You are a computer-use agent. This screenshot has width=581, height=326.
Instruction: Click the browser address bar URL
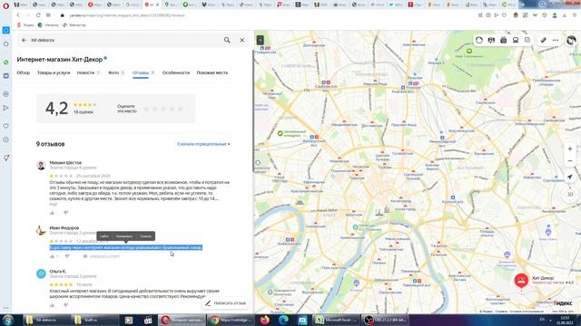127,15
